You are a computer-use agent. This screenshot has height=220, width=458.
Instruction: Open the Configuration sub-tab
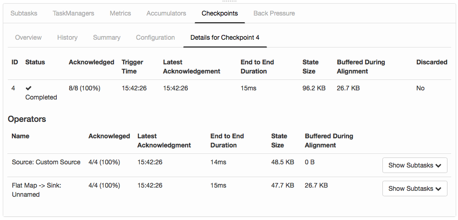(x=155, y=37)
